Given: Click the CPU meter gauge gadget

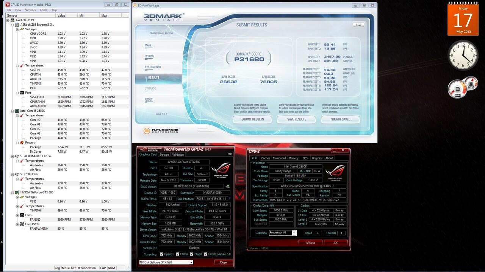Looking at the screenshot, I should pos(463,87).
